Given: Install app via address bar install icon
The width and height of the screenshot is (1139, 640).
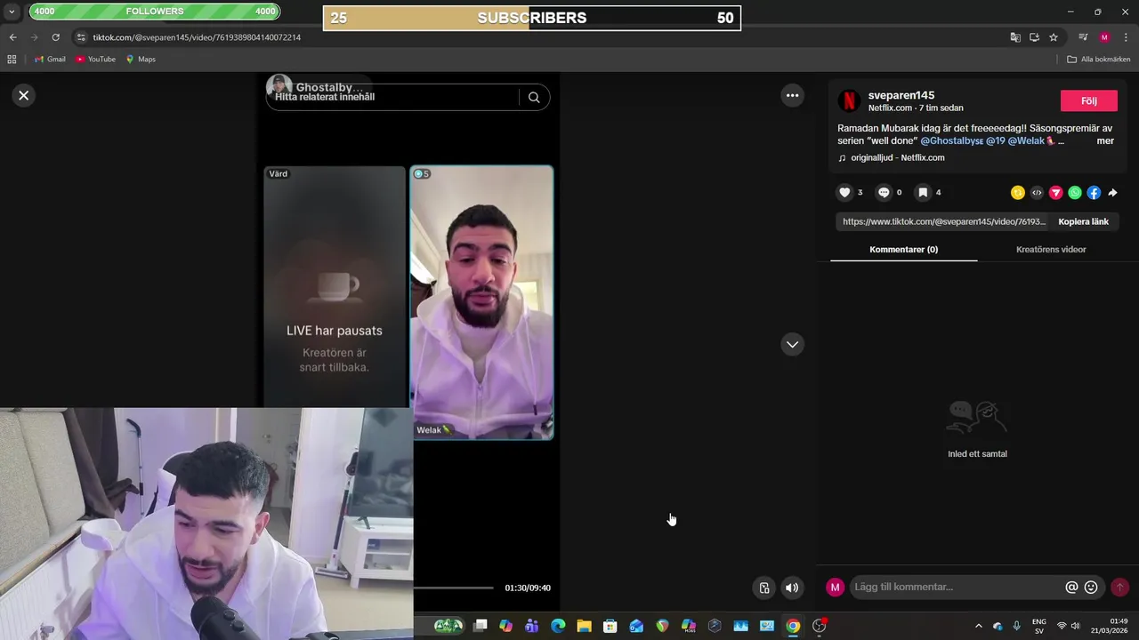Looking at the screenshot, I should pos(1034,37).
